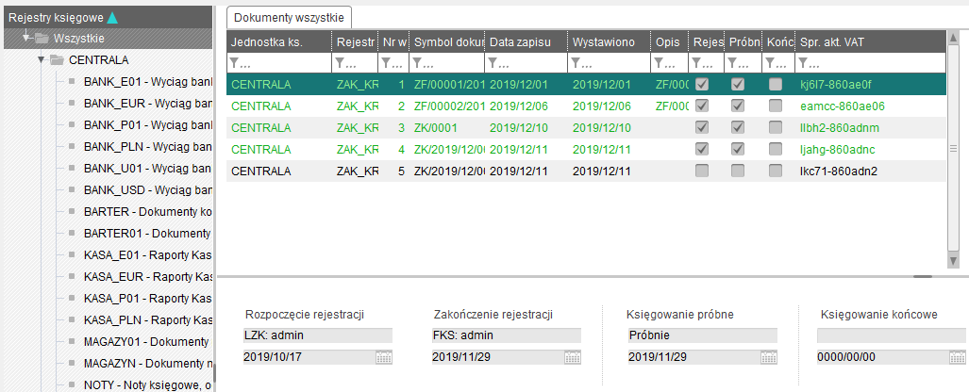969x392 pixels.
Task: Collapse the CENTRALA tree node
Action: pos(42,60)
